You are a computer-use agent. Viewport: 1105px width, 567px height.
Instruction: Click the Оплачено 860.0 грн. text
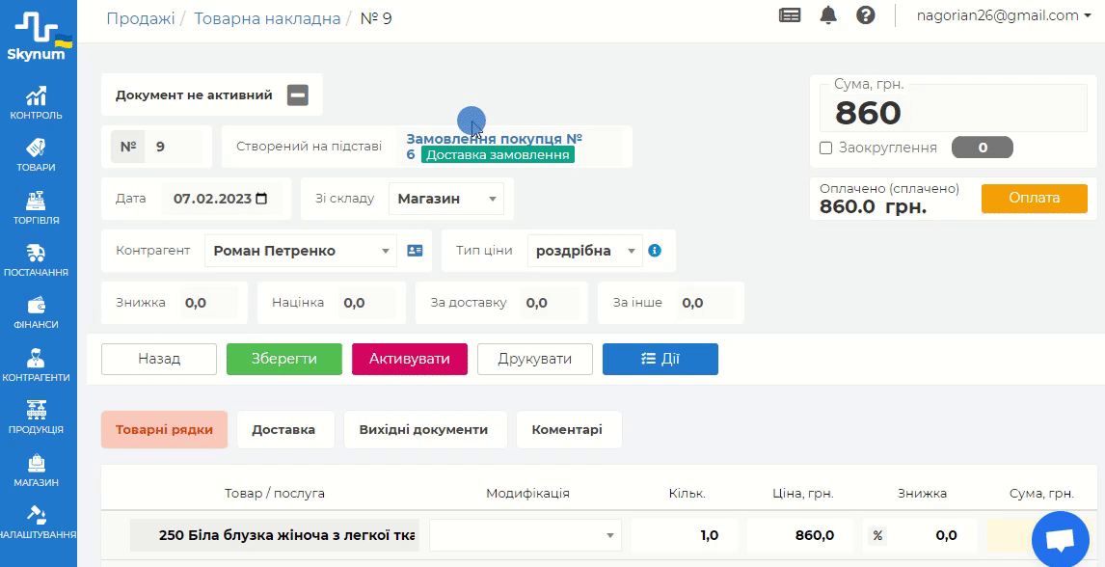tap(889, 199)
